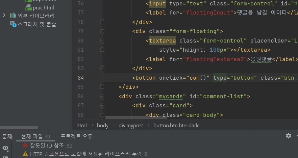Viewport: 298px width, 158px height.
Task: Click the red error icon for 잘못된 ID 참조
Action: point(25,145)
